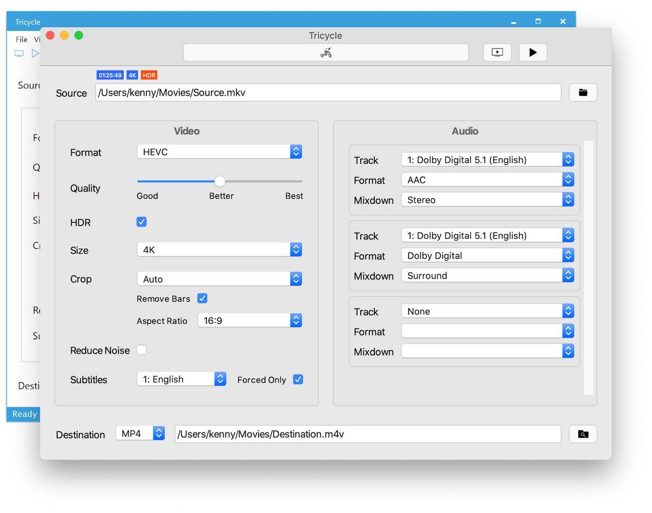Toggle Forced Only subtitles checkbox
Screen dimensions: 652x513
click(298, 379)
